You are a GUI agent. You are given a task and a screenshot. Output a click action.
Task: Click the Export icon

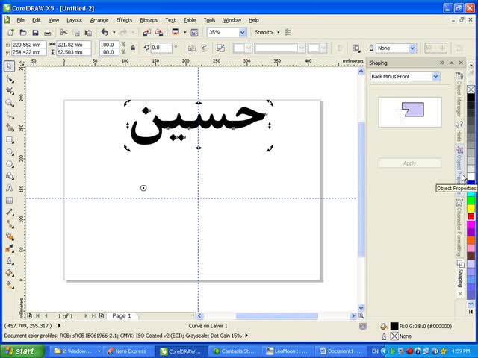click(159, 32)
